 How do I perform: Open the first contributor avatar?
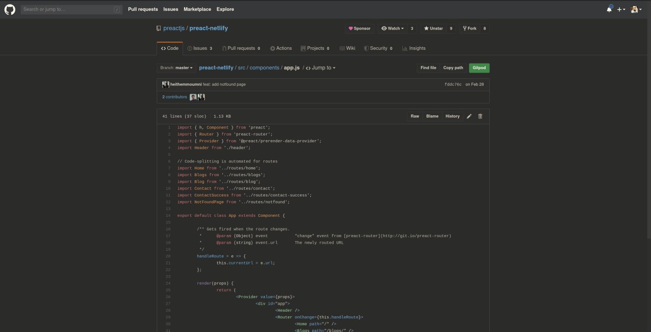[193, 97]
